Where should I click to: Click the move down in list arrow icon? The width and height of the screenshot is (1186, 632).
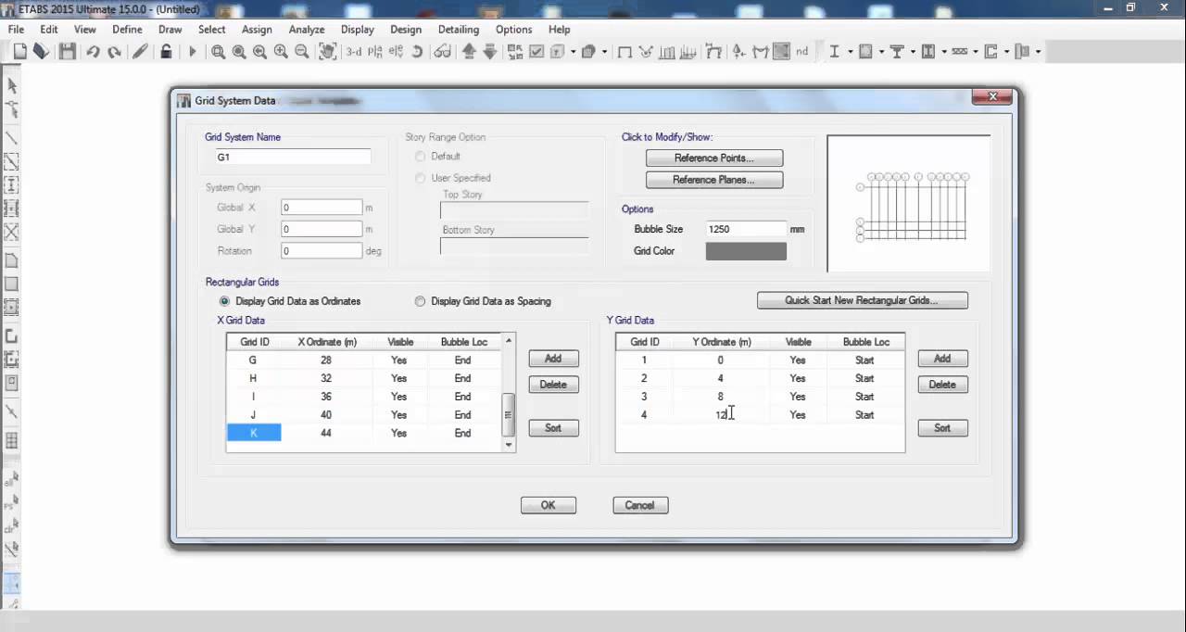(490, 52)
